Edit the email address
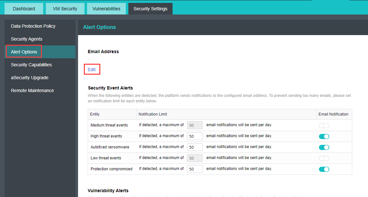This screenshot has height=197, width=368. (92, 69)
